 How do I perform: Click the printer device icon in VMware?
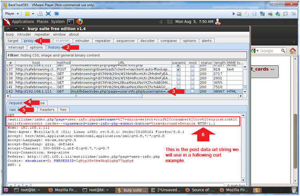(x=270, y=14)
